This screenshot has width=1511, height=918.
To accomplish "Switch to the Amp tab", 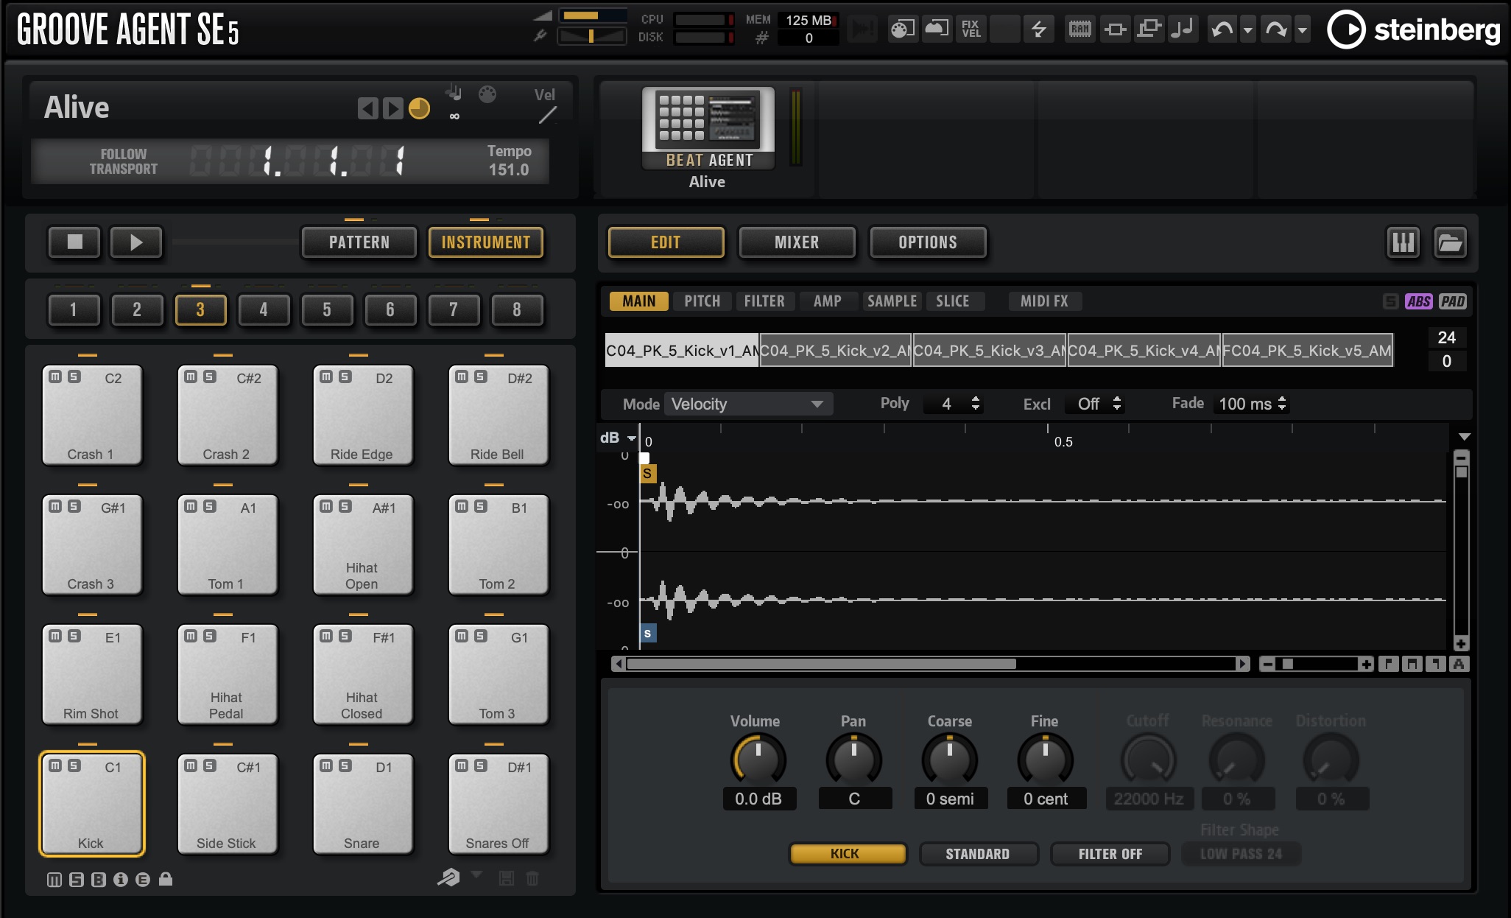I will pyautogui.click(x=828, y=301).
